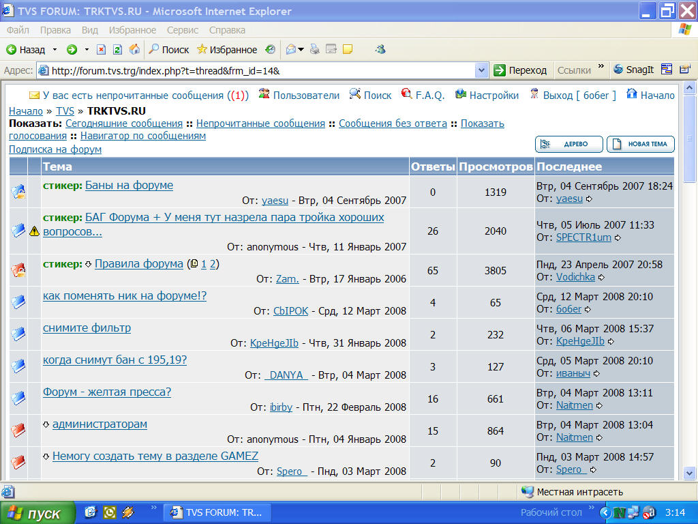Open the Back button history dropdown arrow

pos(54,50)
